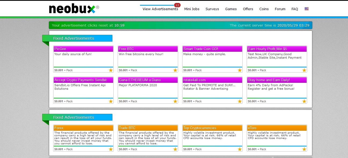This screenshot has height=158, width=348.
Task: Click text 'Mejor PLATAFORMA 2020'
Action: 138,85
